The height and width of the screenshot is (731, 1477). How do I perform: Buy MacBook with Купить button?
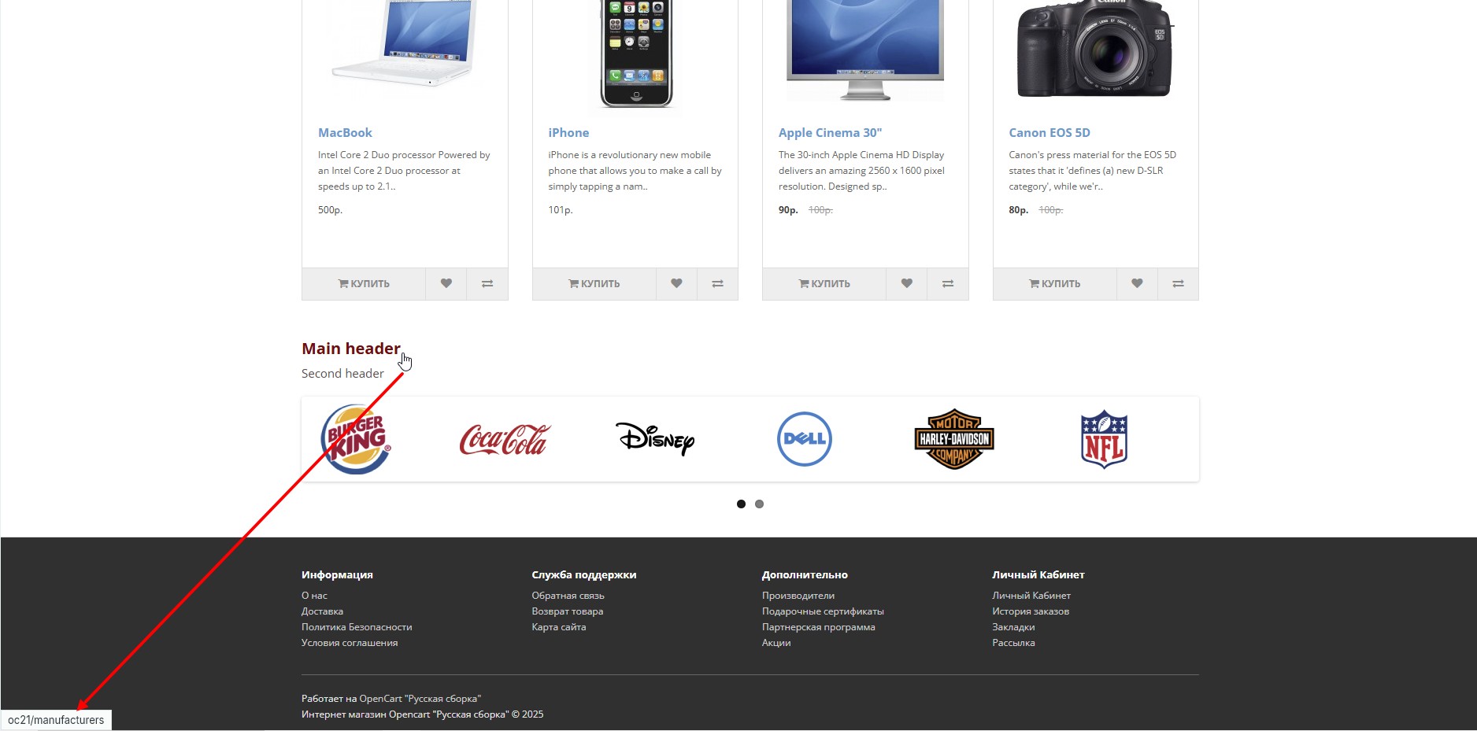click(x=364, y=284)
